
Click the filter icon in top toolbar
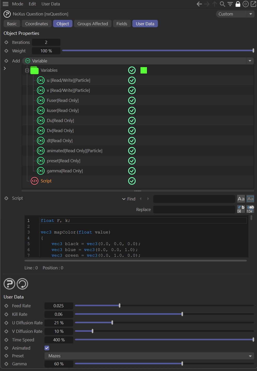pos(230,4)
